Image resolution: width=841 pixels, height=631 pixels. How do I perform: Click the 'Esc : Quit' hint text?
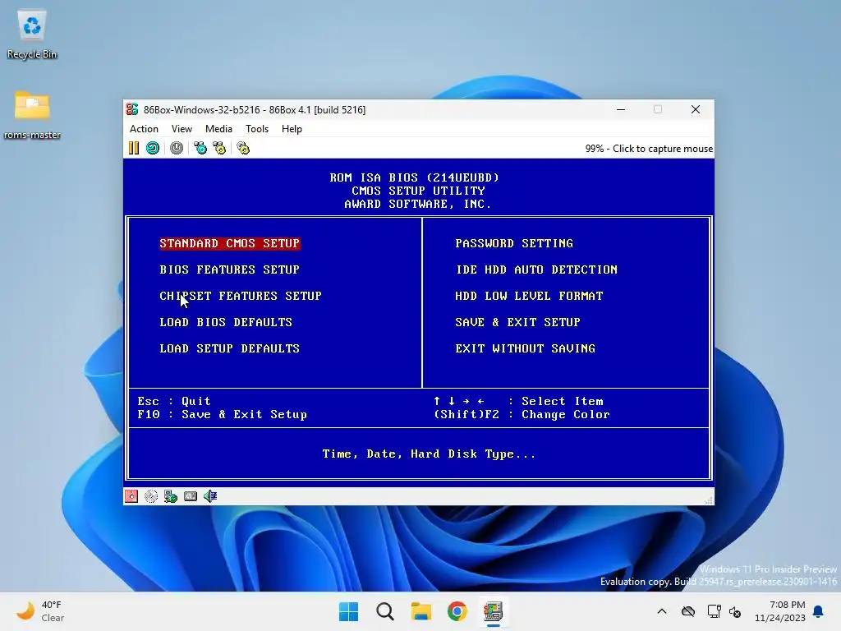click(x=174, y=401)
